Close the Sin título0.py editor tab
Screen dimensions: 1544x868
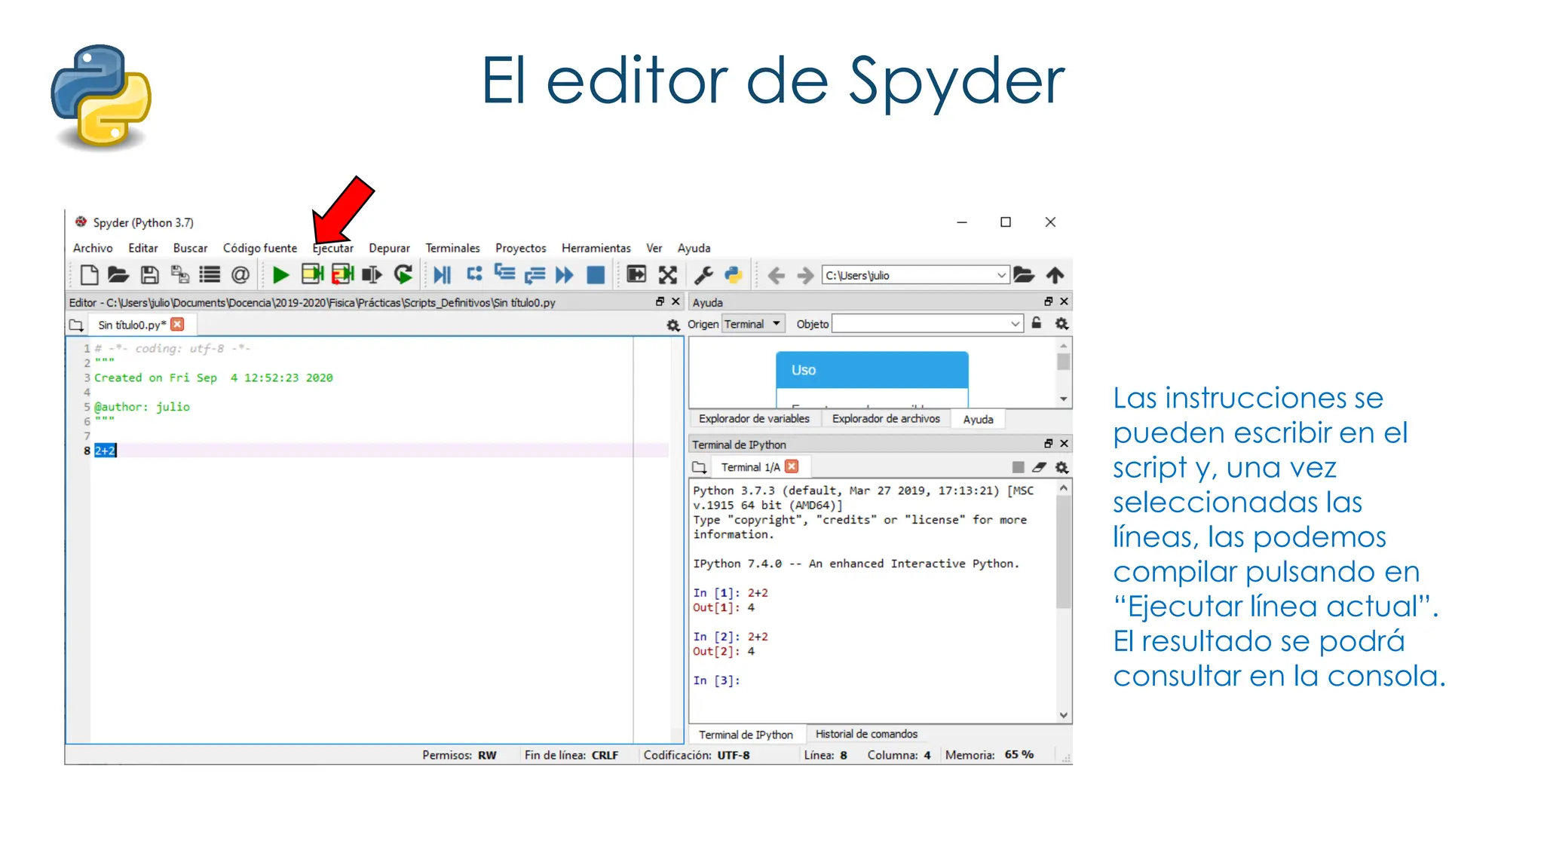[177, 324]
